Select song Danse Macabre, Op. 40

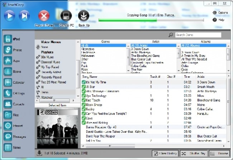click(101, 127)
